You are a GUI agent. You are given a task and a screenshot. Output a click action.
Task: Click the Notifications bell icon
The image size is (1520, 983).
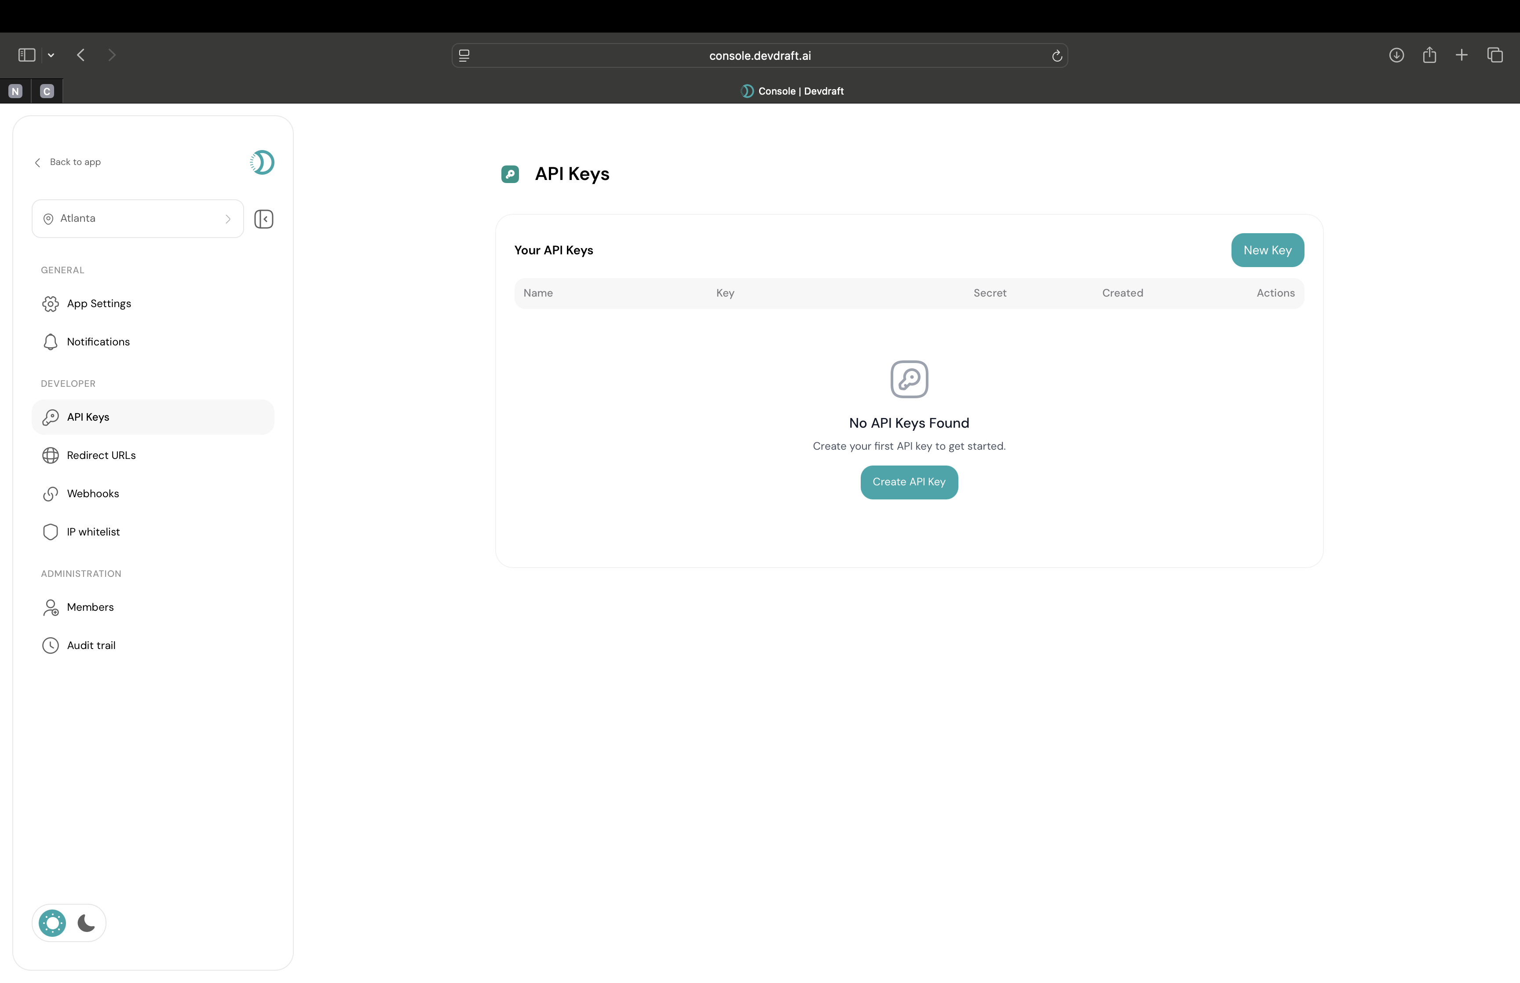coord(51,341)
